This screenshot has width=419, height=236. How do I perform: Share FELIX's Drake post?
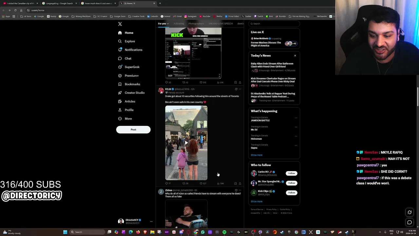pos(240,184)
